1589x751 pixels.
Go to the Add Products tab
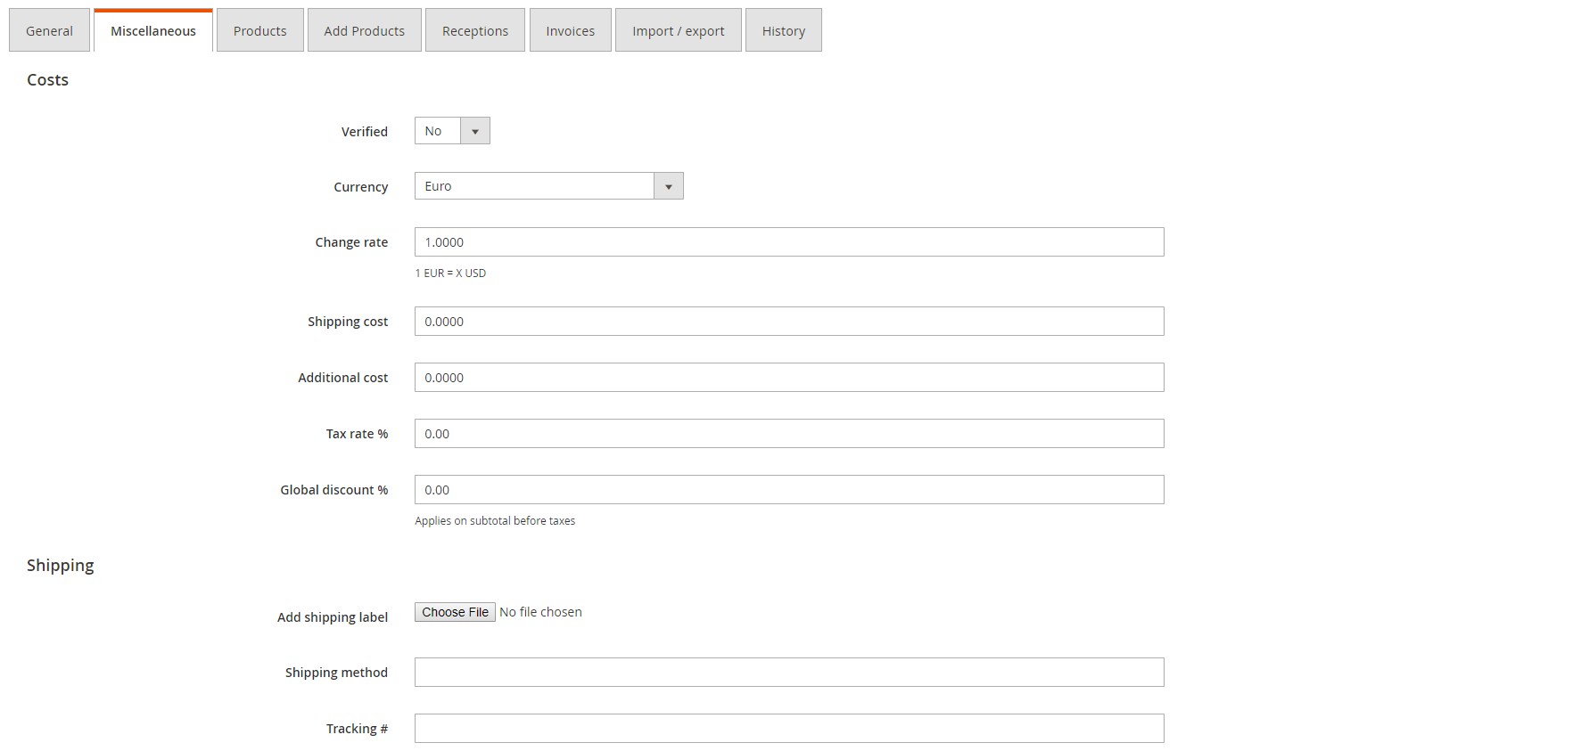pos(365,30)
